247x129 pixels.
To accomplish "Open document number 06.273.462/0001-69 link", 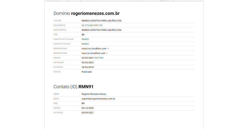I will pyautogui.click(x=92, y=26).
